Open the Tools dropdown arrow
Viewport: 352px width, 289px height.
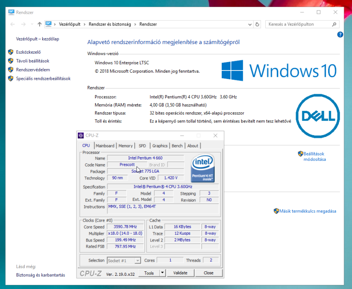coord(162,273)
